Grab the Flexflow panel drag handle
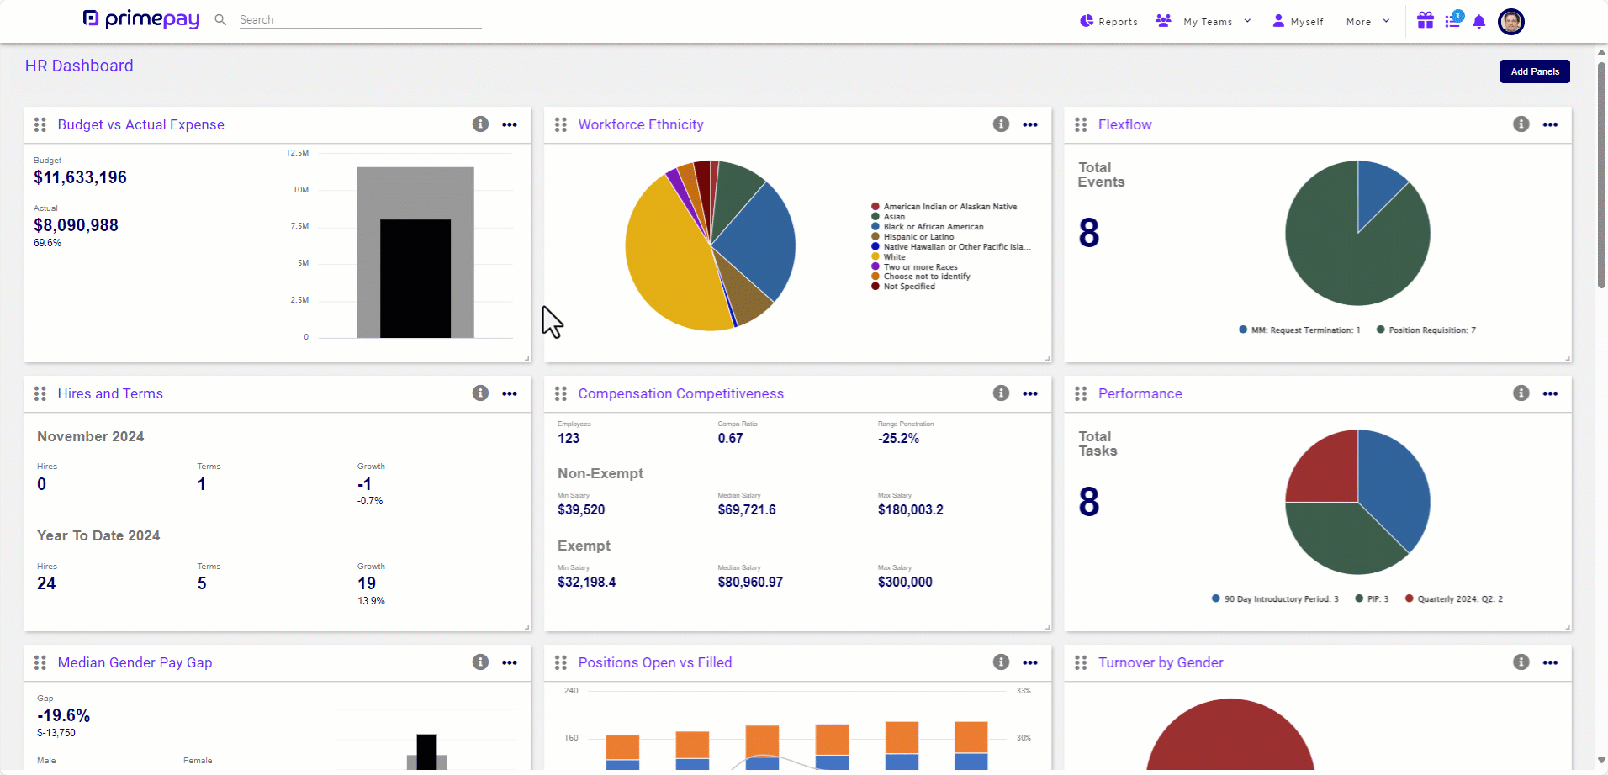 point(1081,124)
